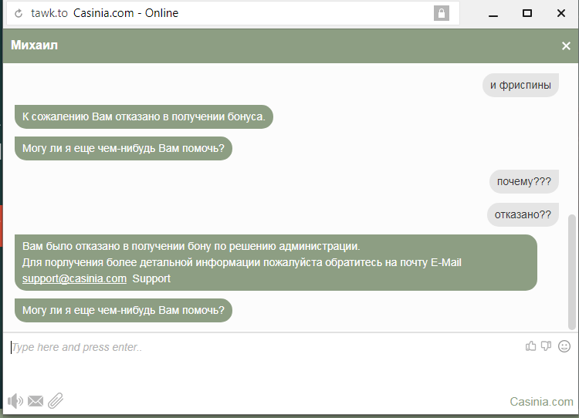Maximize the chat window
Viewport: 579px width, 418px height.
pos(527,14)
